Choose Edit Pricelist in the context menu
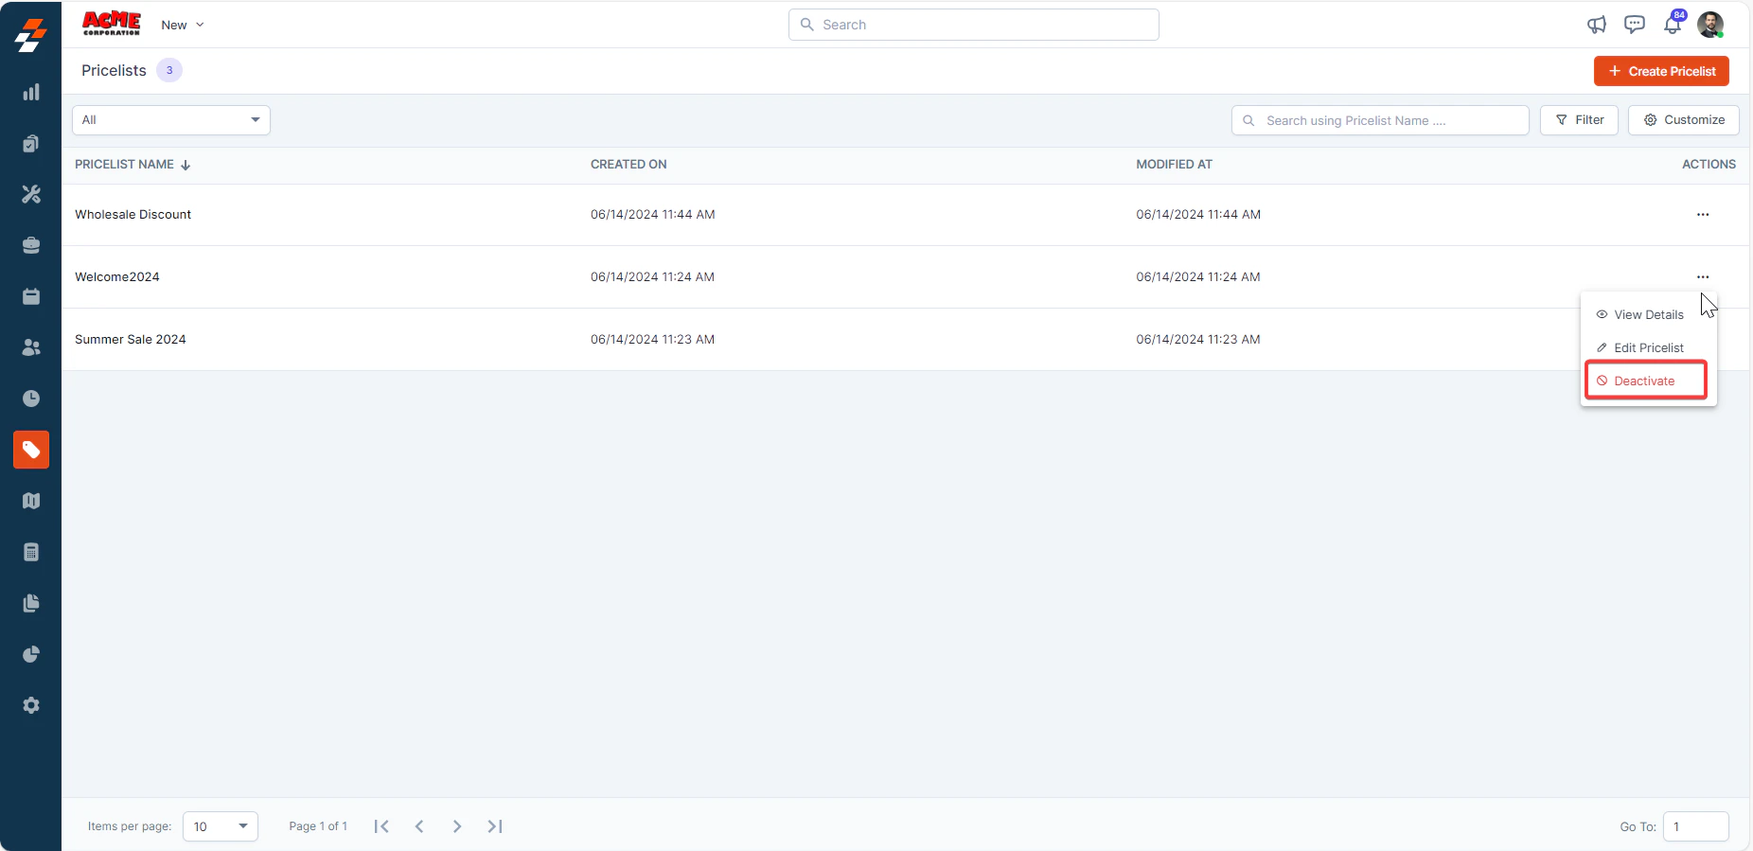This screenshot has height=851, width=1753. tap(1648, 347)
